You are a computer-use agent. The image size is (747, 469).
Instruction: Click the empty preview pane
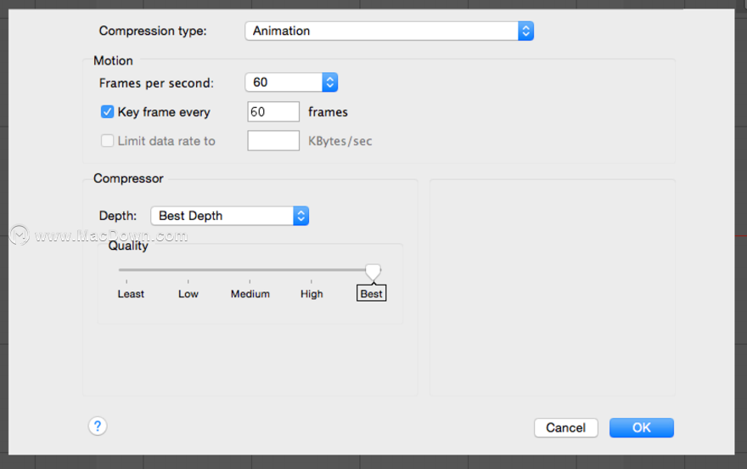coord(553,287)
